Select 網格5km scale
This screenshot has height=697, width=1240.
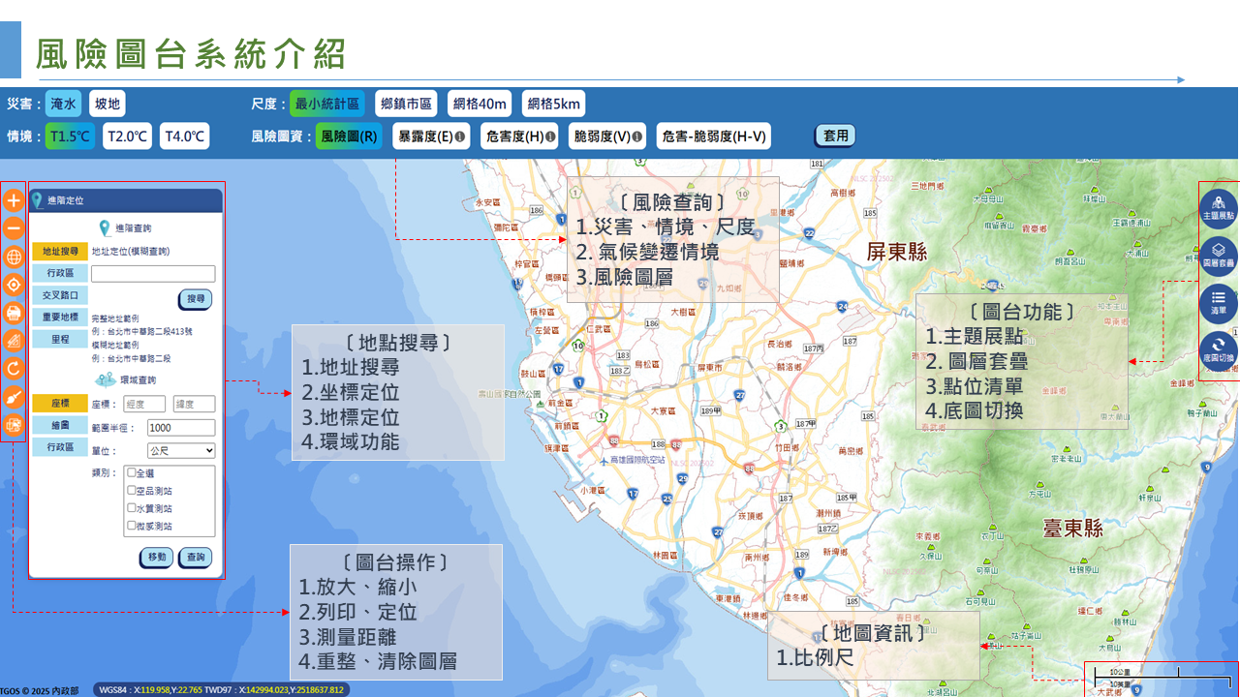coord(554,104)
